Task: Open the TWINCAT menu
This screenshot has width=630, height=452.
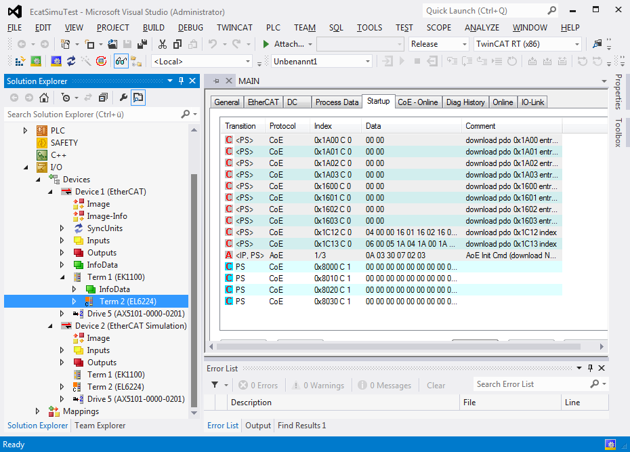Action: [x=234, y=28]
